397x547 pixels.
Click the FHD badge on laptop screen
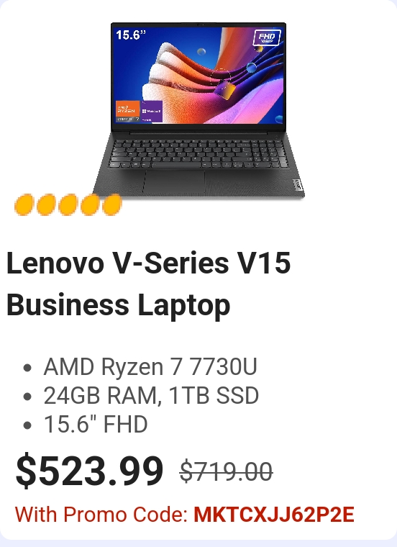pyautogui.click(x=267, y=37)
